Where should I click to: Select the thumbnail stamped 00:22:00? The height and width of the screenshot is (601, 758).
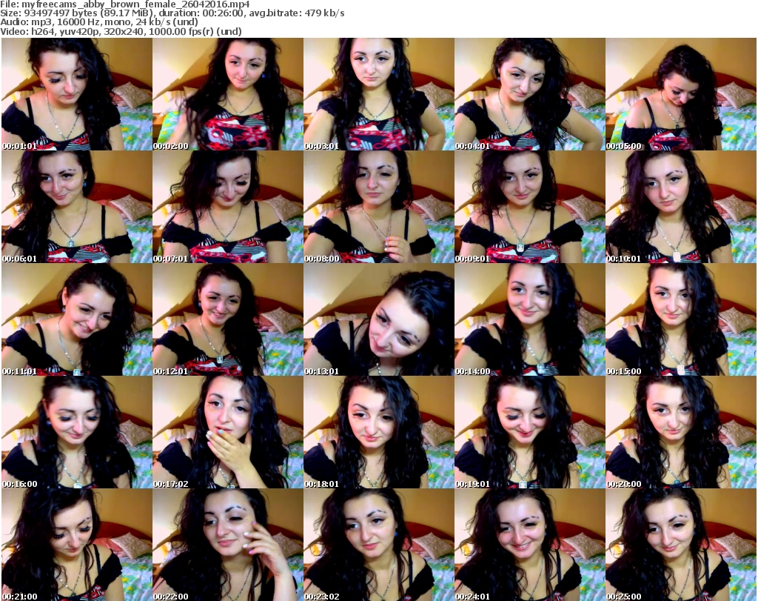228,545
